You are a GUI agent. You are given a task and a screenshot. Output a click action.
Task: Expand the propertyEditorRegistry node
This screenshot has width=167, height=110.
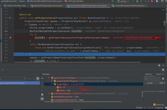[x=52, y=81]
